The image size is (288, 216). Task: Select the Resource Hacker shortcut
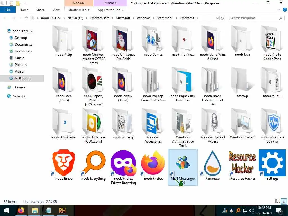[x=242, y=165]
